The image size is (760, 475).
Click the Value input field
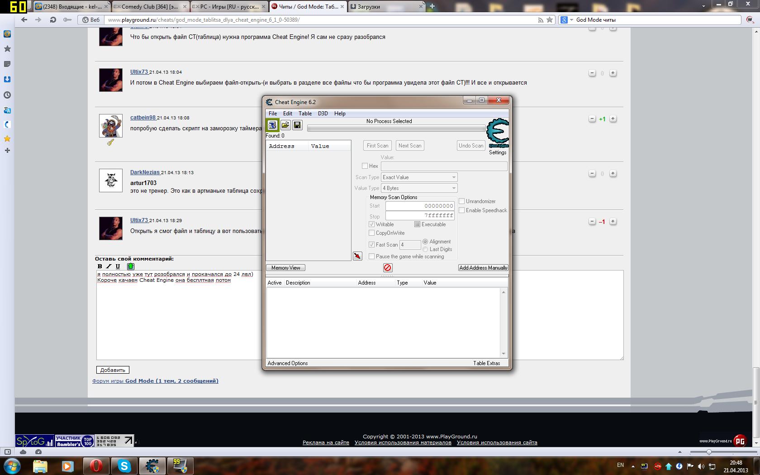tap(444, 166)
